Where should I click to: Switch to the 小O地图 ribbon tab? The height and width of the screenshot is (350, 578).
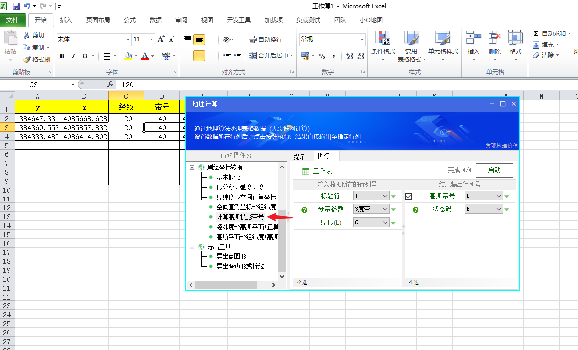pyautogui.click(x=371, y=20)
